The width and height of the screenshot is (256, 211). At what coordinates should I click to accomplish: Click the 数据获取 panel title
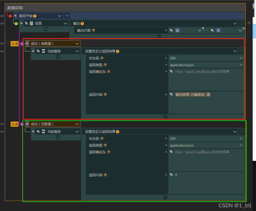coord(15,8)
